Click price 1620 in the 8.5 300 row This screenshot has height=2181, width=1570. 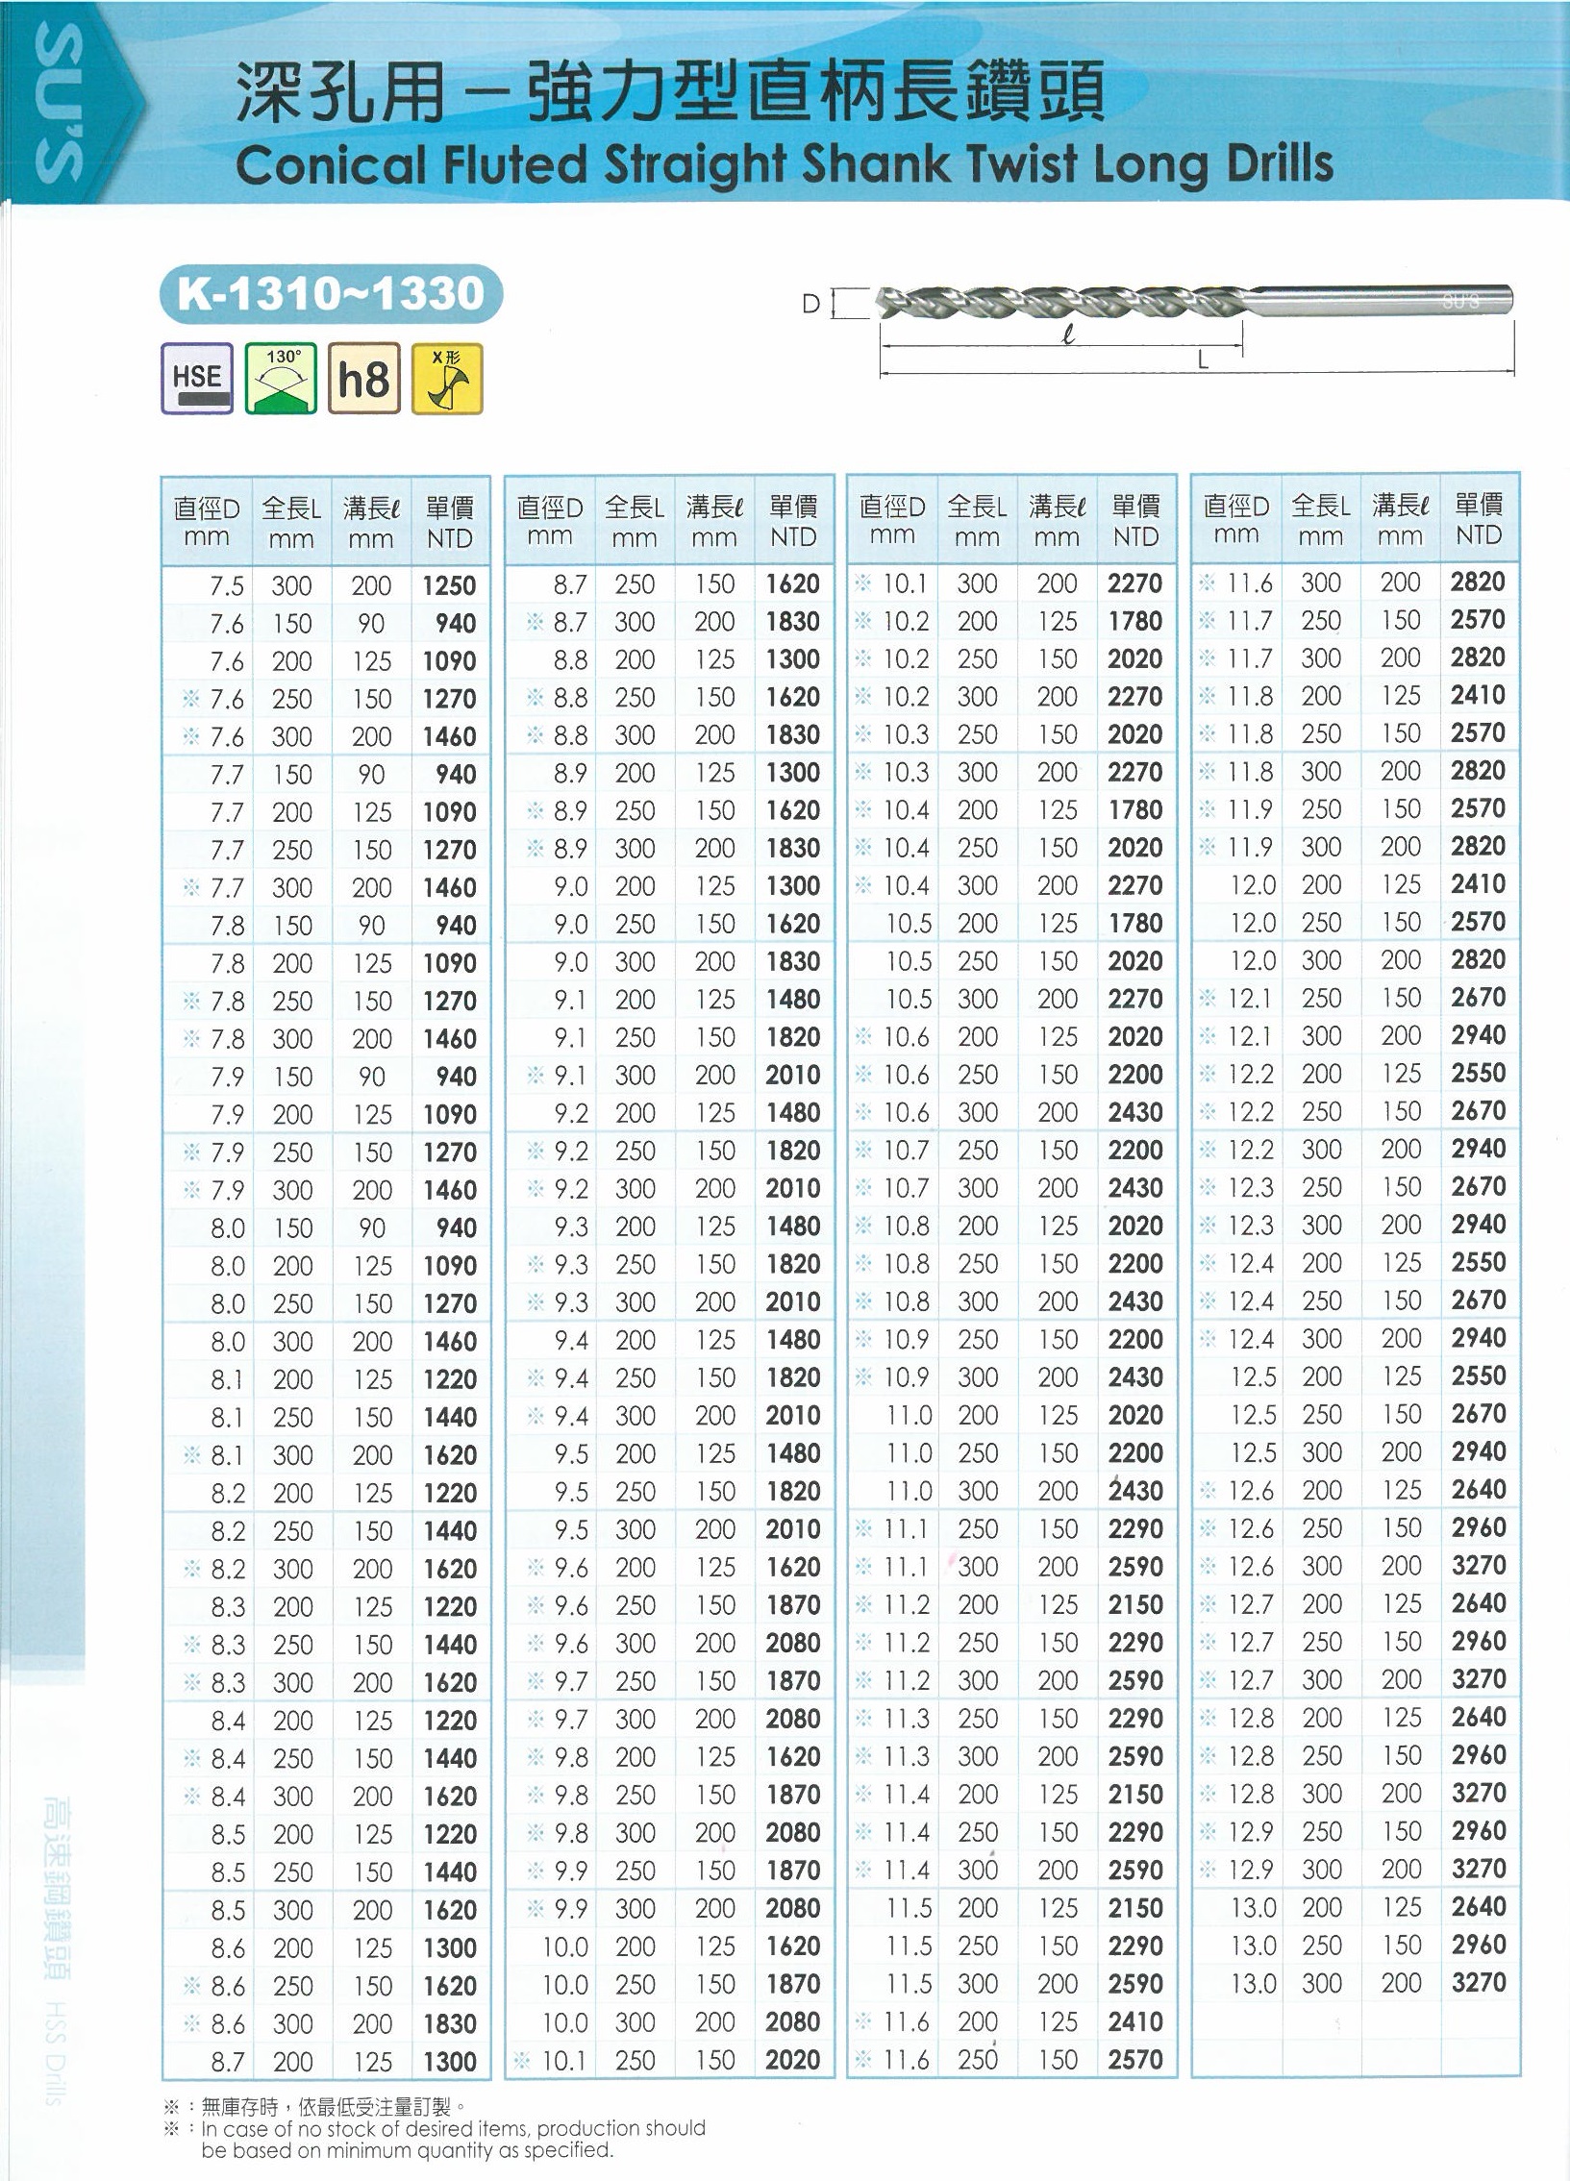click(449, 1910)
